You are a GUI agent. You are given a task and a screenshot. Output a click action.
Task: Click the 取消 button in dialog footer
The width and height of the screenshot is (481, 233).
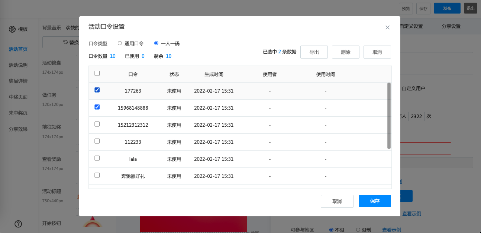pos(337,201)
